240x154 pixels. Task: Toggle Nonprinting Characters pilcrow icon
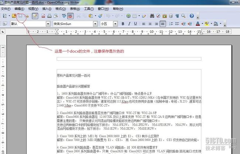point(177,16)
